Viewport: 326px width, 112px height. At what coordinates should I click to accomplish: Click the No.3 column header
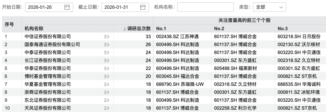pyautogui.click(x=283, y=29)
